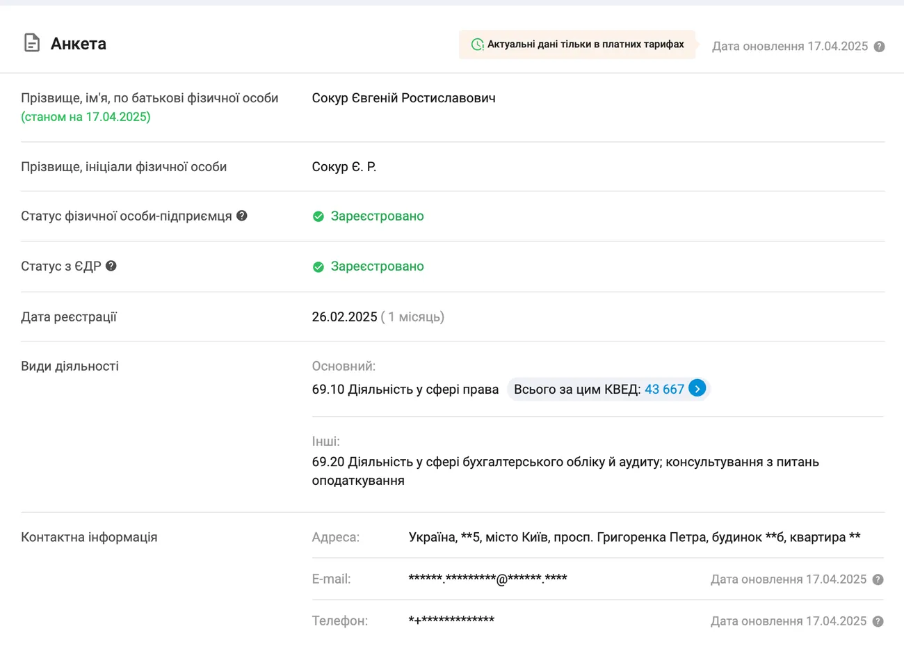This screenshot has height=656, width=904.
Task: Click 'Актуальні дані тільки в платних тарифах' banner
Action: [585, 45]
